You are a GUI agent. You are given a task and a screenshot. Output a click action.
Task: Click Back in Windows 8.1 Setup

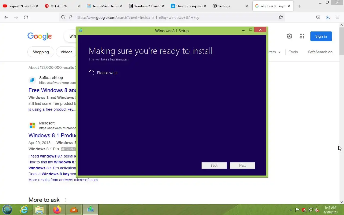[x=214, y=166]
